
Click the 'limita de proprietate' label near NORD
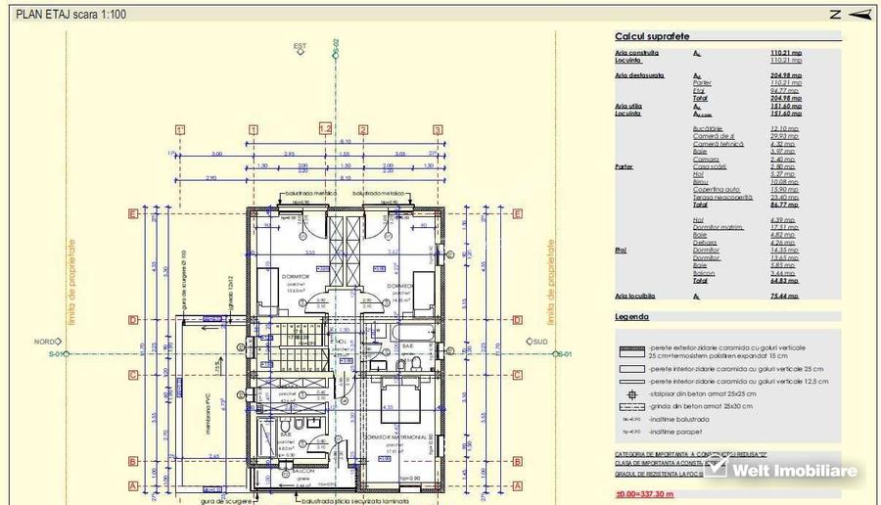71,282
